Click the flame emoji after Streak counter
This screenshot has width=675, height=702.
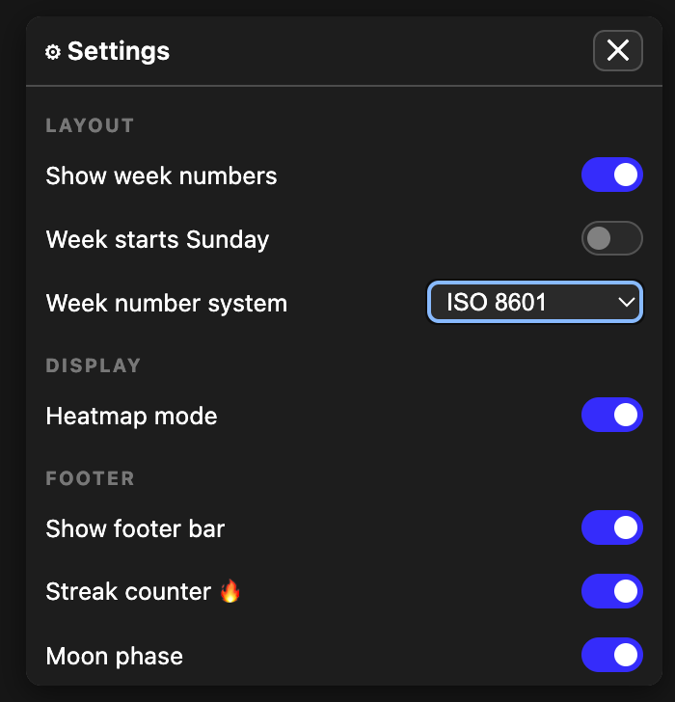click(229, 591)
